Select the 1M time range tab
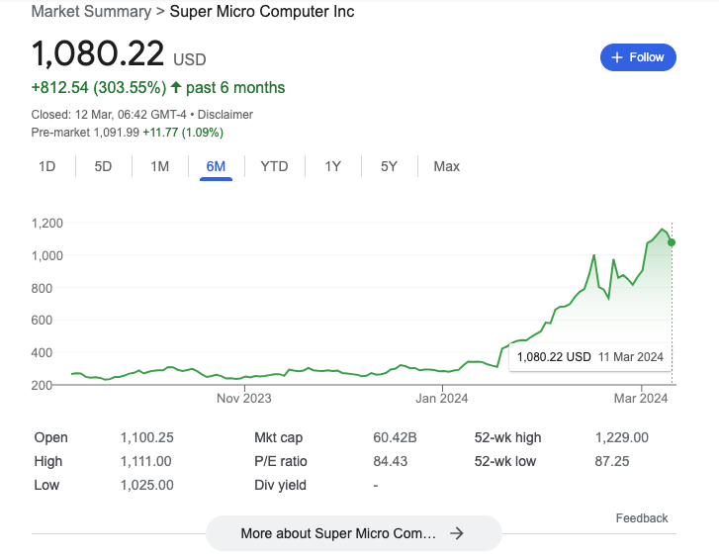Image resolution: width=719 pixels, height=560 pixels. click(159, 166)
